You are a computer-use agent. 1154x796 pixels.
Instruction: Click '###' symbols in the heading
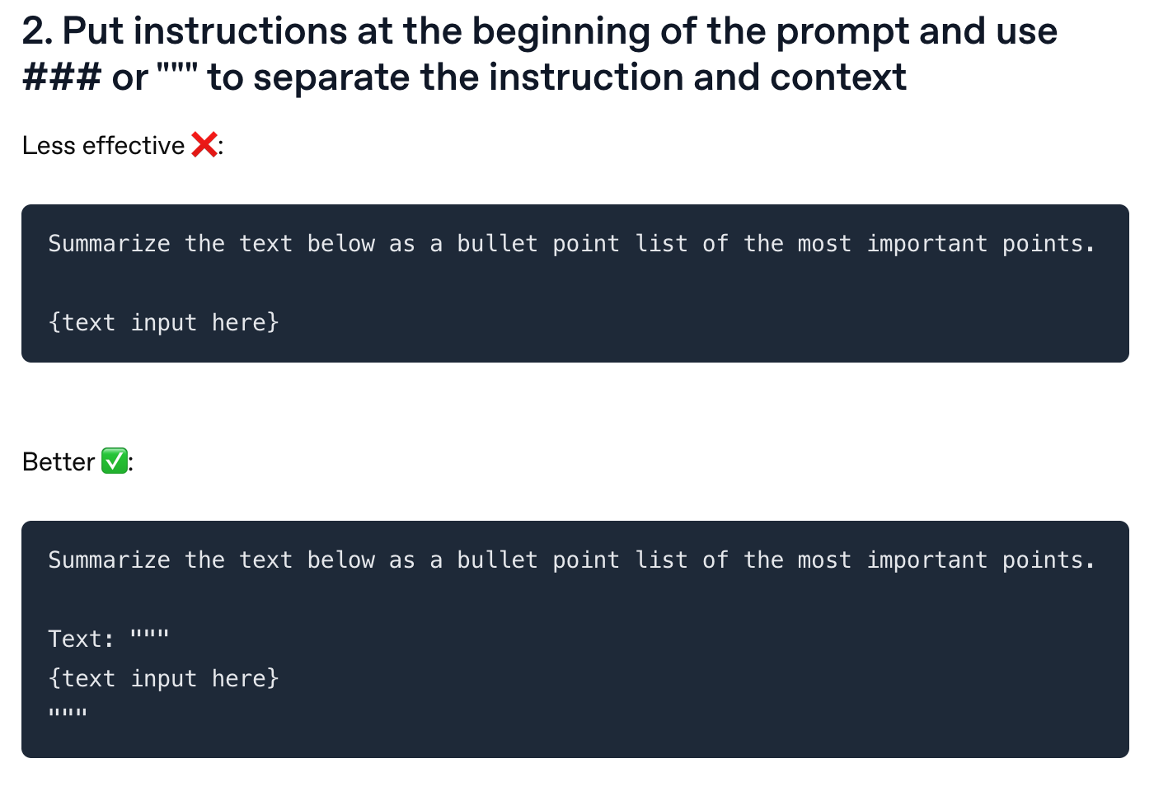(62, 77)
